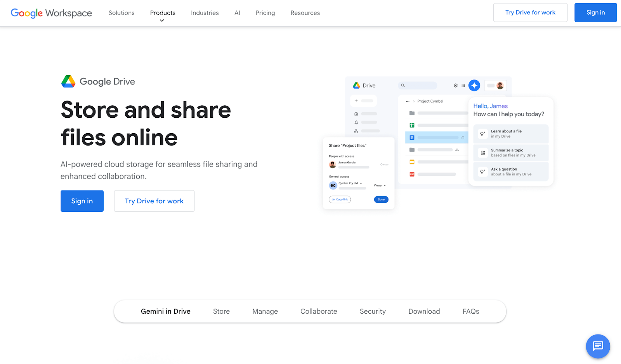
Task: Click the blue Gemini sparkle icon
Action: 474,86
